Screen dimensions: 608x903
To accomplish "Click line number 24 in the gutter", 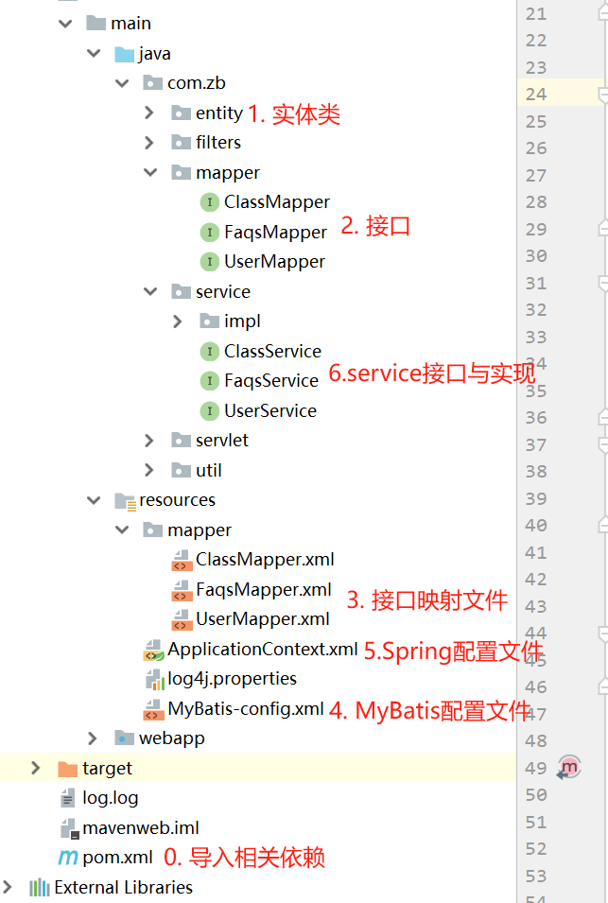I will click(536, 94).
